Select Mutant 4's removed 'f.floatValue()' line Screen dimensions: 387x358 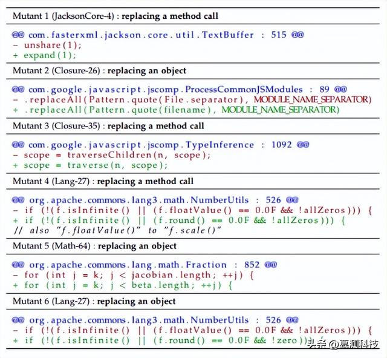click(192, 210)
